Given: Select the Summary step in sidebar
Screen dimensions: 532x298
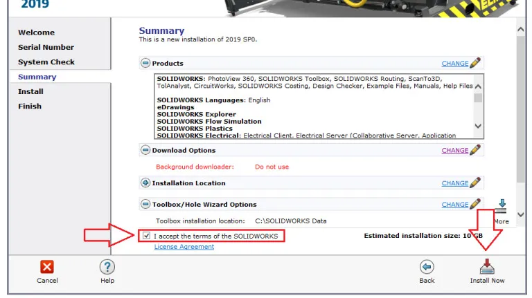Looking at the screenshot, I should click(x=37, y=77).
